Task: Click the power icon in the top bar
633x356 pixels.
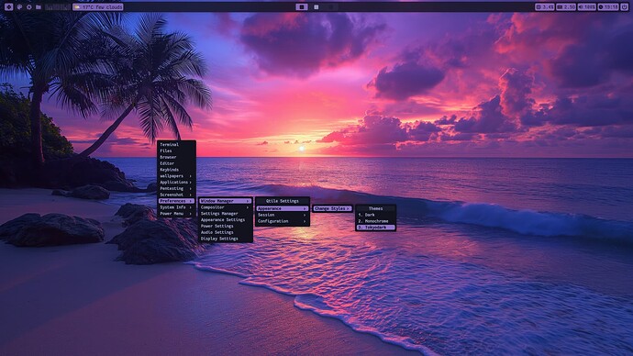Action: point(624,6)
